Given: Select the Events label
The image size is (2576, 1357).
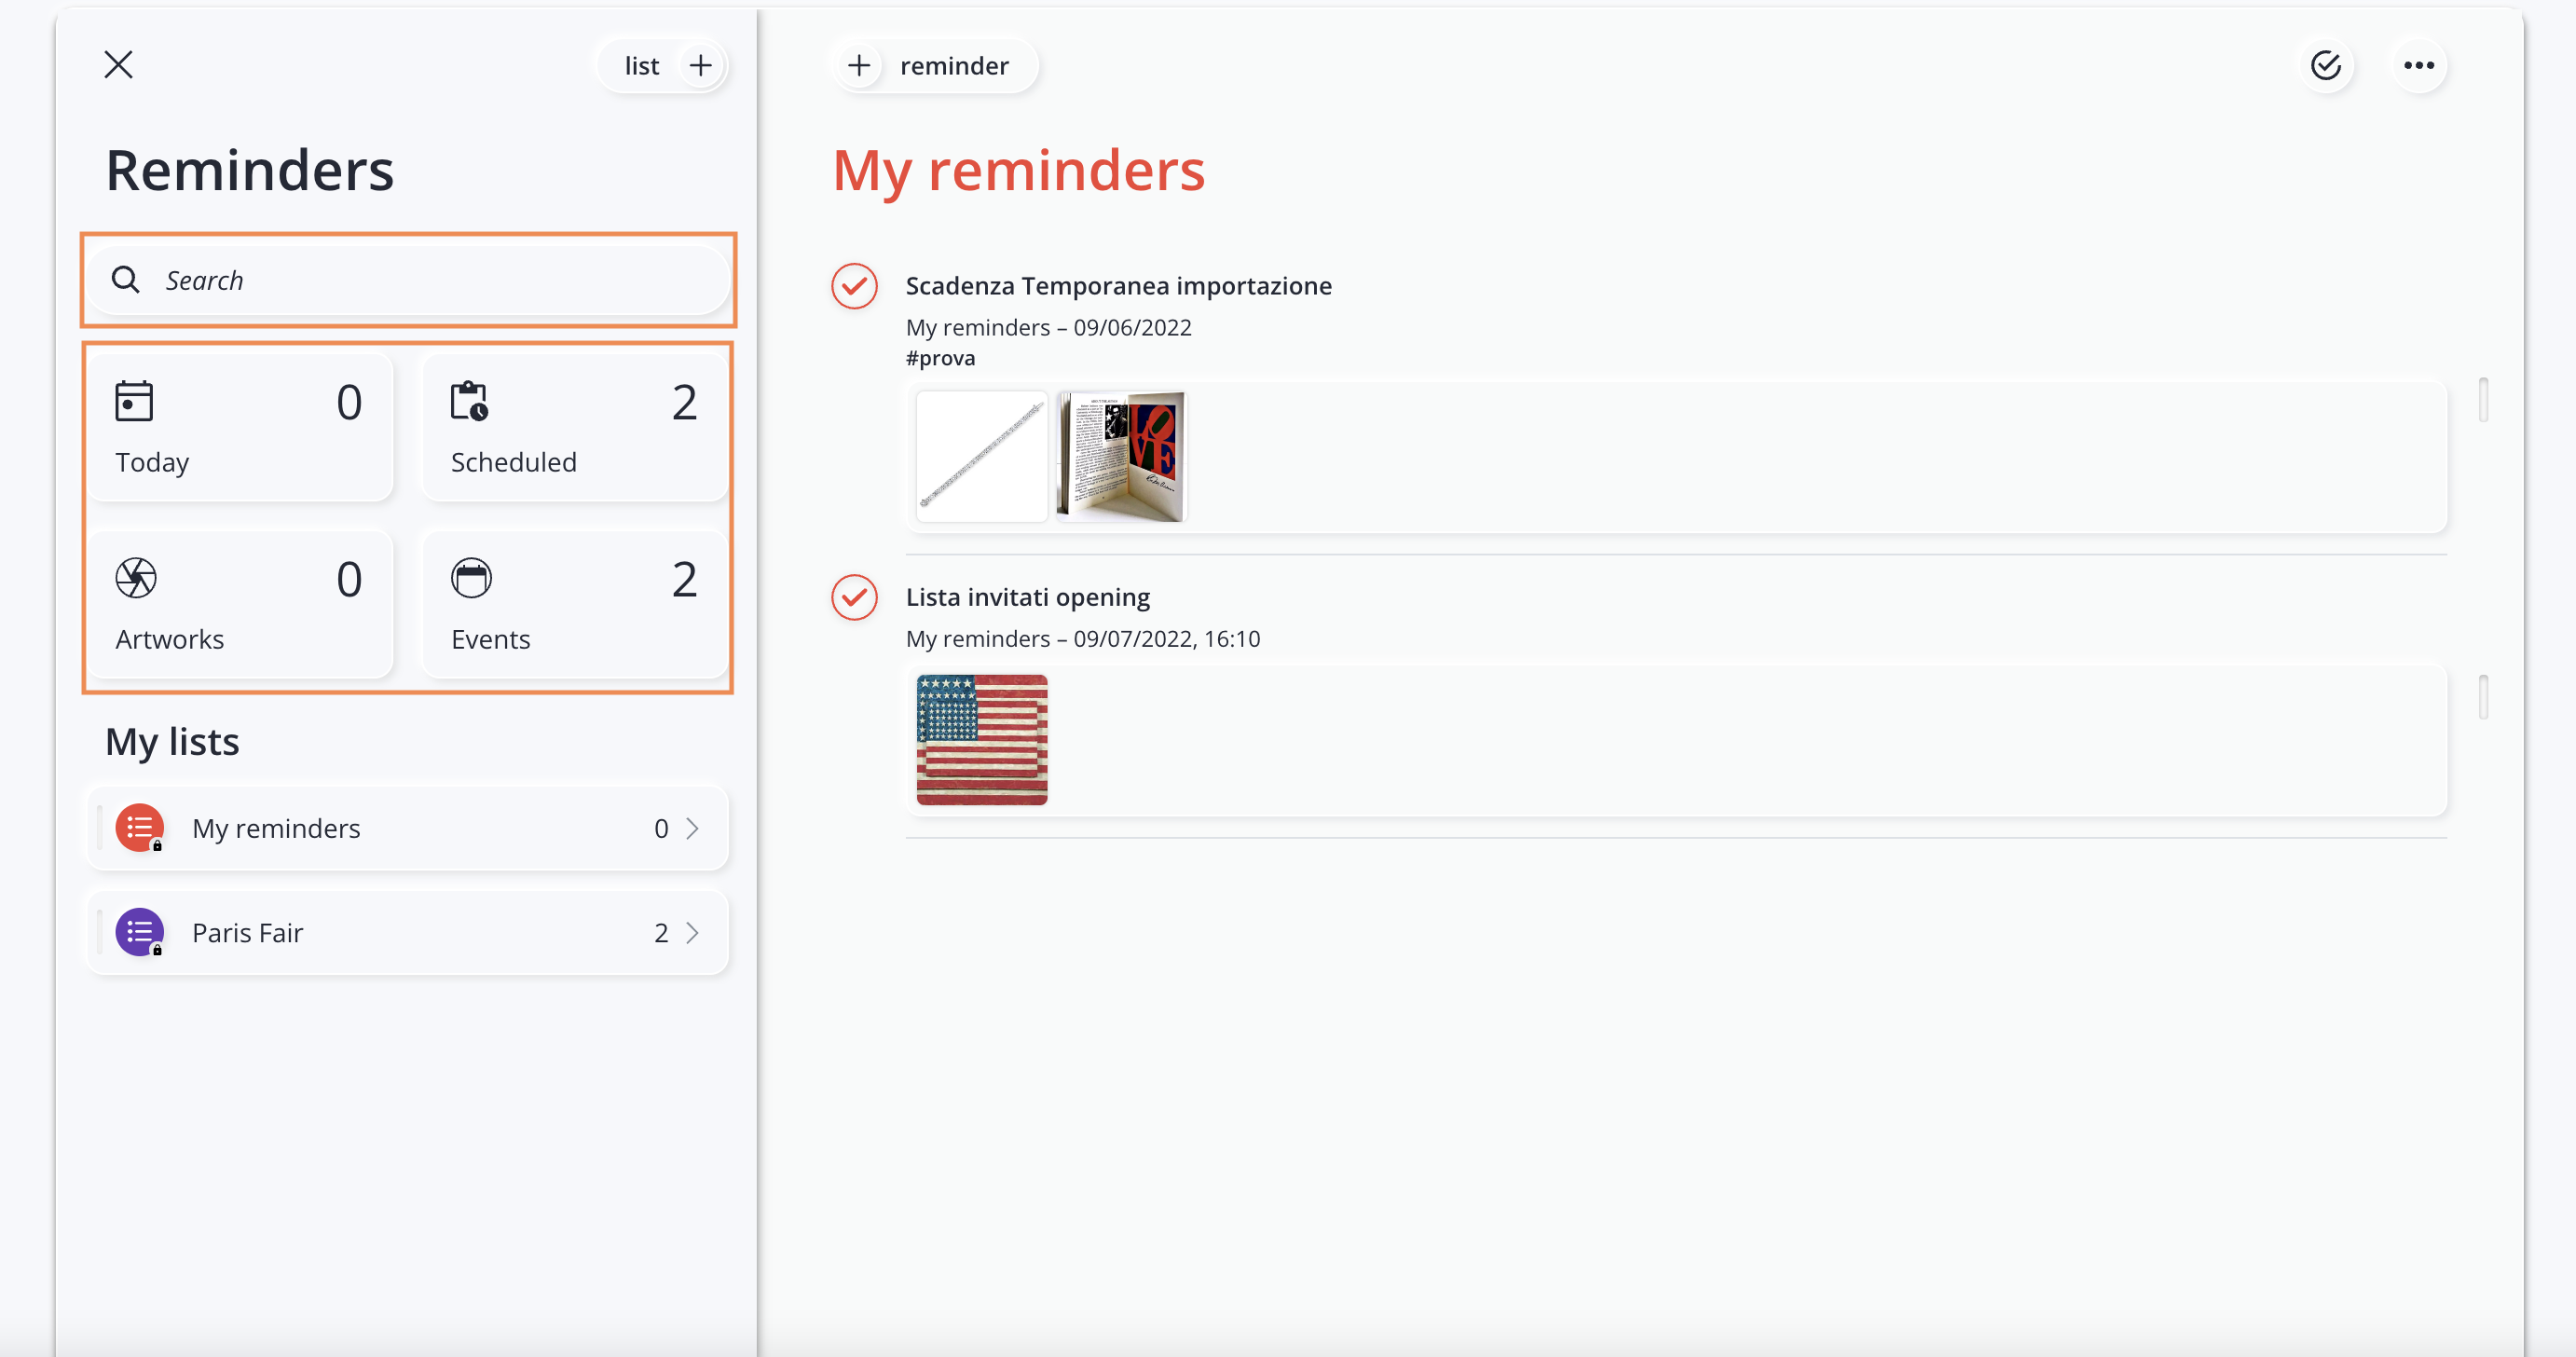Looking at the screenshot, I should coord(490,639).
